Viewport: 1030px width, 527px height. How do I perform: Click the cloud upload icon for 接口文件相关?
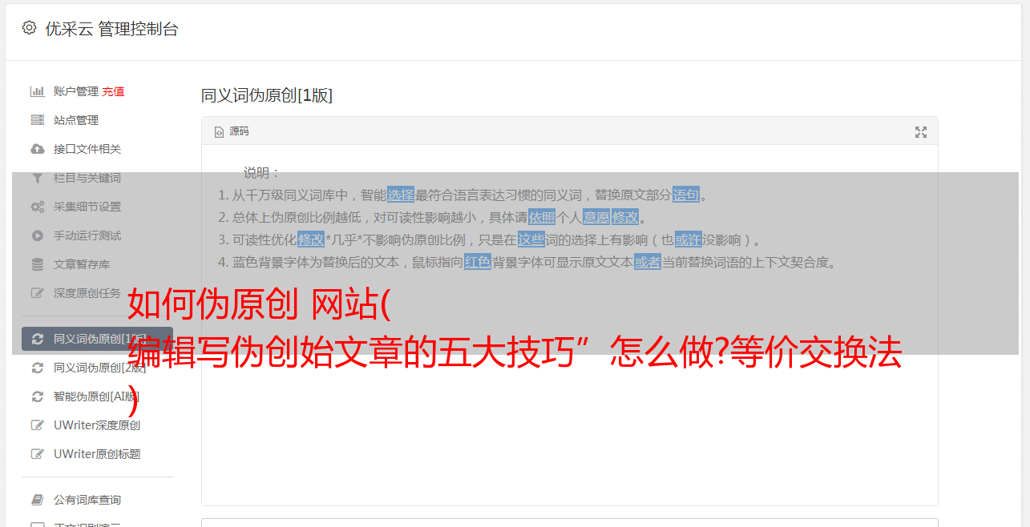37,149
